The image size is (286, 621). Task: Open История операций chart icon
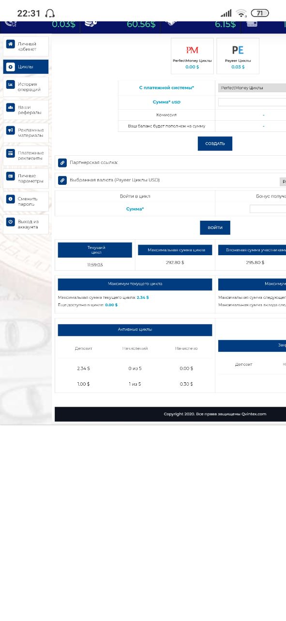click(10, 84)
